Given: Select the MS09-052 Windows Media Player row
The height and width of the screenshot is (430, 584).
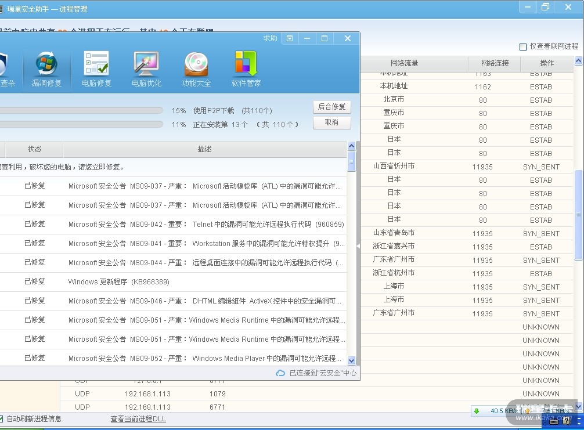Looking at the screenshot, I should pos(173,358).
